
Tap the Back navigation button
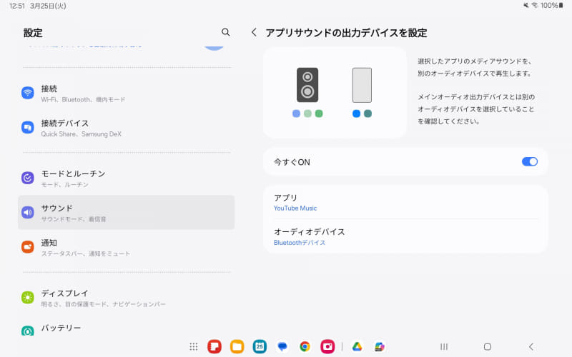[x=531, y=346]
